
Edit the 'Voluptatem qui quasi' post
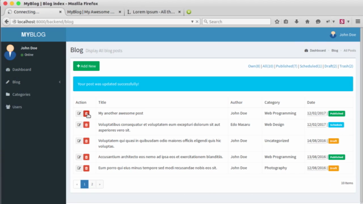click(79, 141)
